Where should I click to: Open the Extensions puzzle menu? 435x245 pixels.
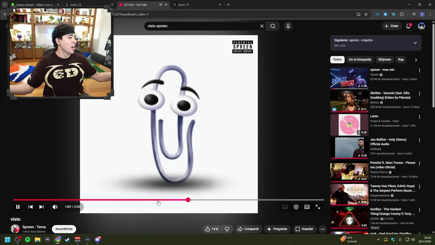(402, 14)
